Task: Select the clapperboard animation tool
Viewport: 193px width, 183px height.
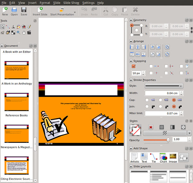Action: point(29,33)
